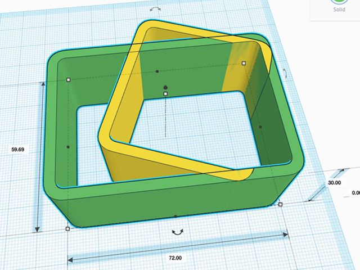Click the white height handle under the cone

(x=165, y=94)
